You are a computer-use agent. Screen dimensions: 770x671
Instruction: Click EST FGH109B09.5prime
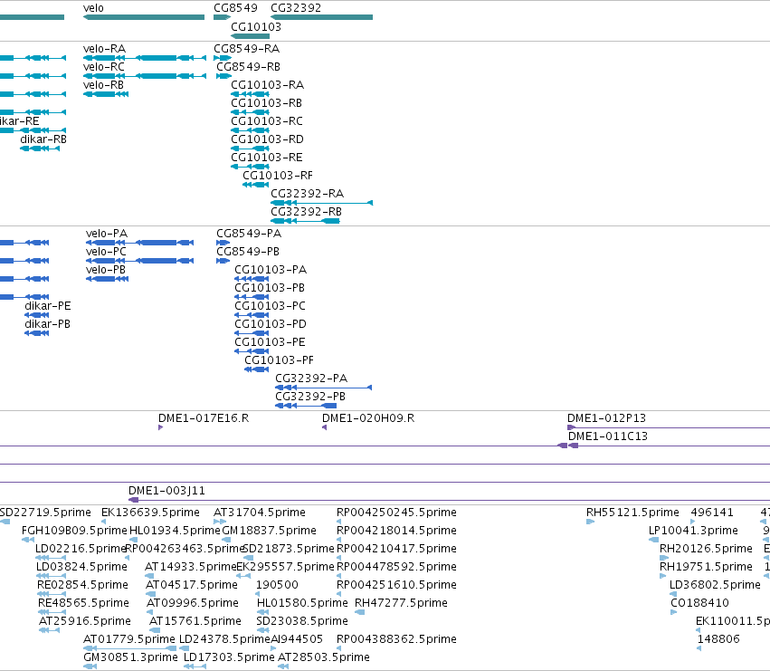click(28, 541)
